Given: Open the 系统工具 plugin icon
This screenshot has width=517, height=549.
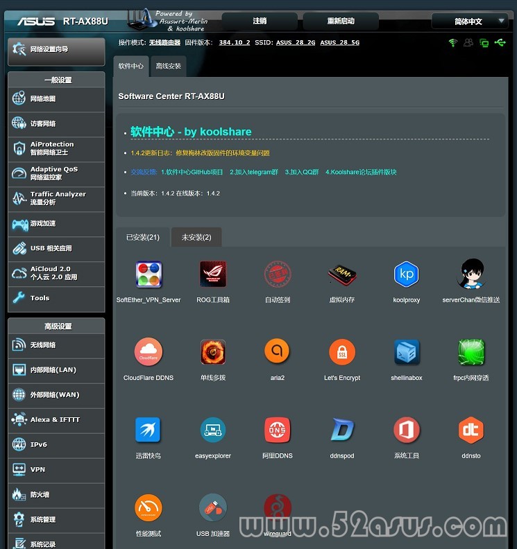Looking at the screenshot, I should coord(406,430).
